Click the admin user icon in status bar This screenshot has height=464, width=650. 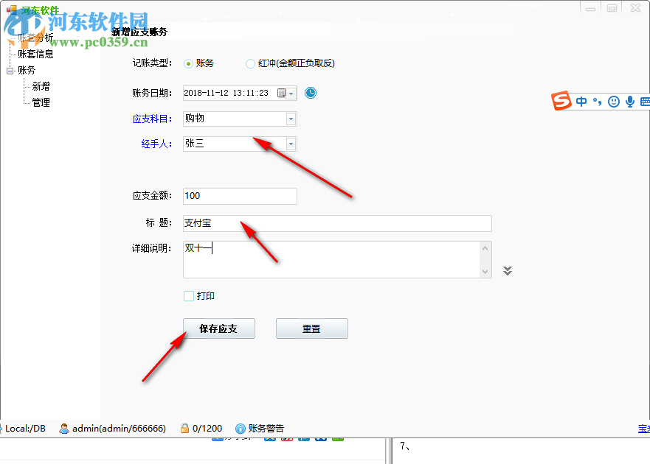pos(66,428)
